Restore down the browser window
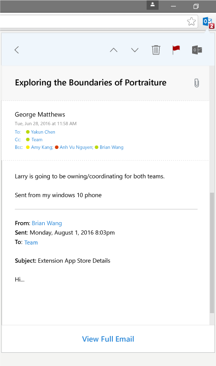 (196, 6)
